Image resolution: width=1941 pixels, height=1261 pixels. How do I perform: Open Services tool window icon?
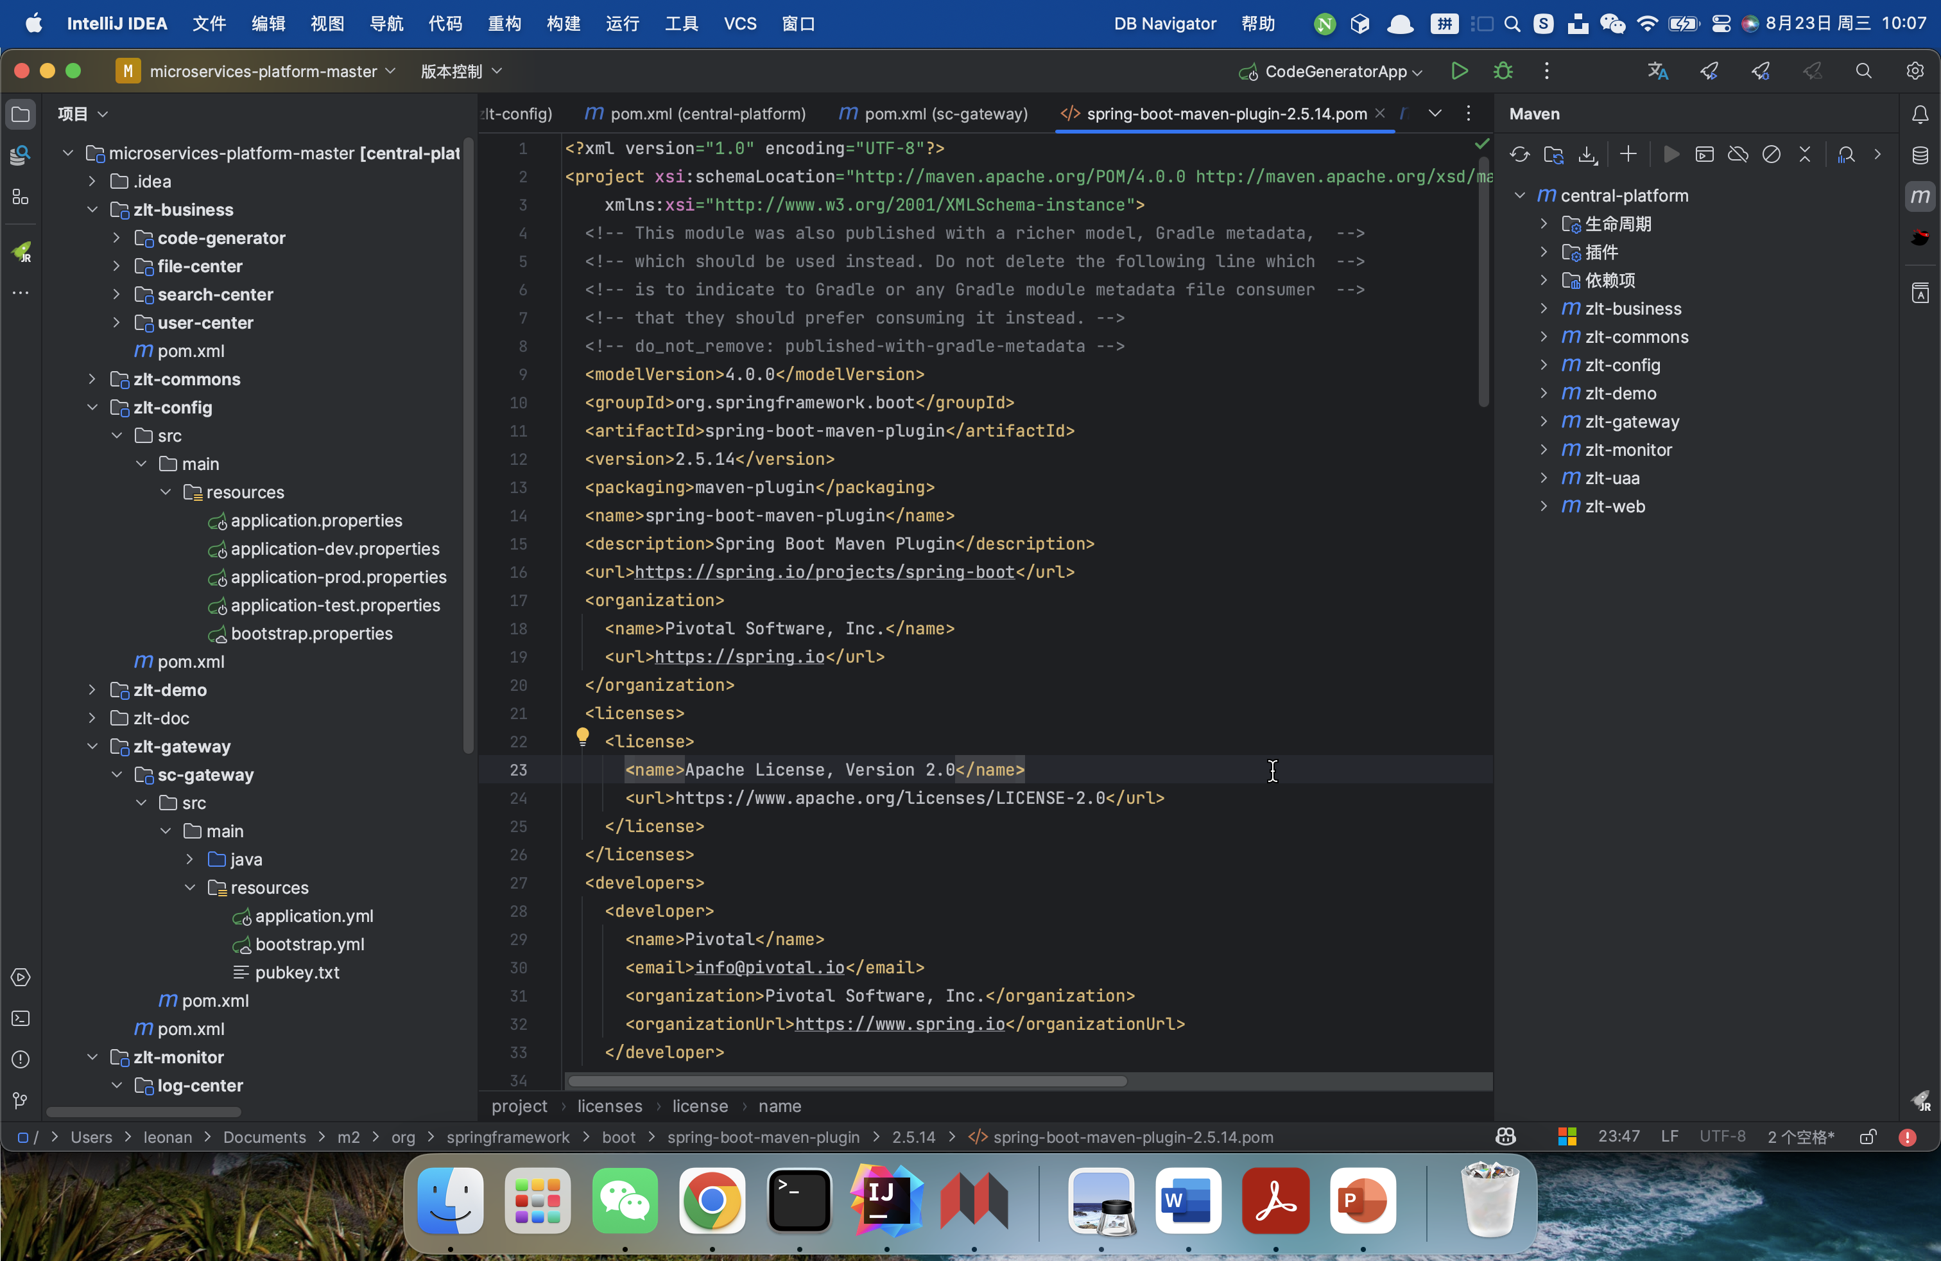(x=21, y=977)
